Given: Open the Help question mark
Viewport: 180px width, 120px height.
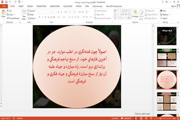Looking at the screenshot, I should point(163,2).
